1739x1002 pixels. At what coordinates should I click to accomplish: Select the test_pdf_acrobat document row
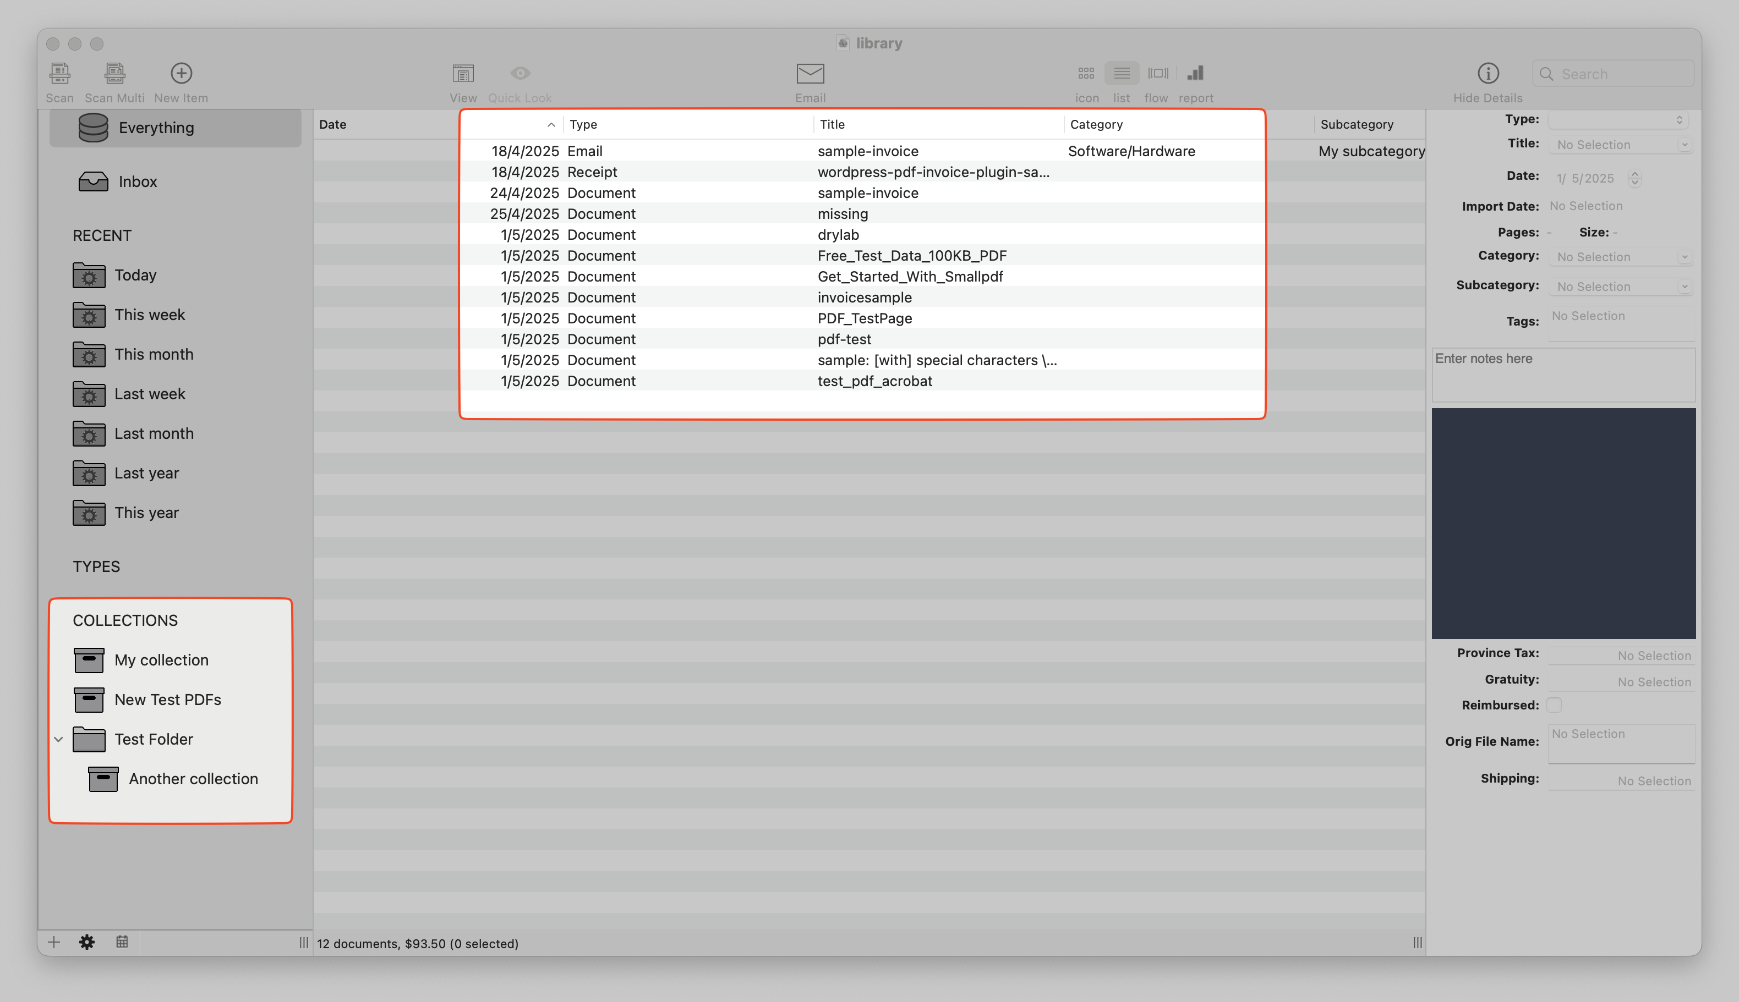pos(870,381)
